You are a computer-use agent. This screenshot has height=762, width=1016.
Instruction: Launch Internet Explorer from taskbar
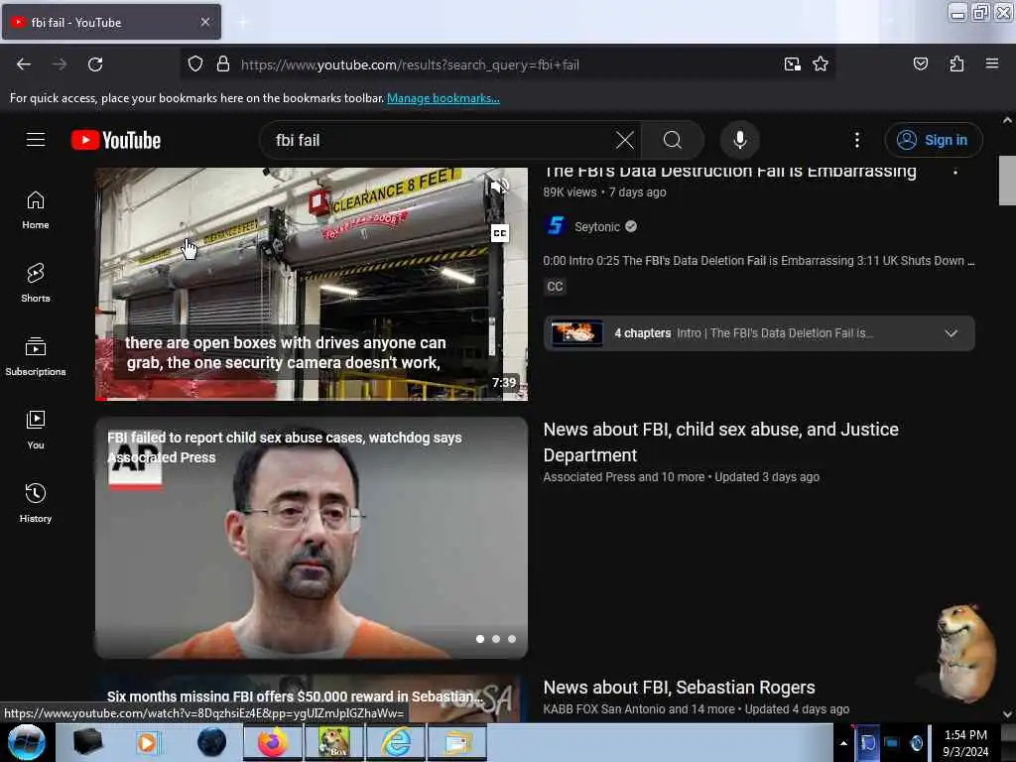[x=396, y=742]
